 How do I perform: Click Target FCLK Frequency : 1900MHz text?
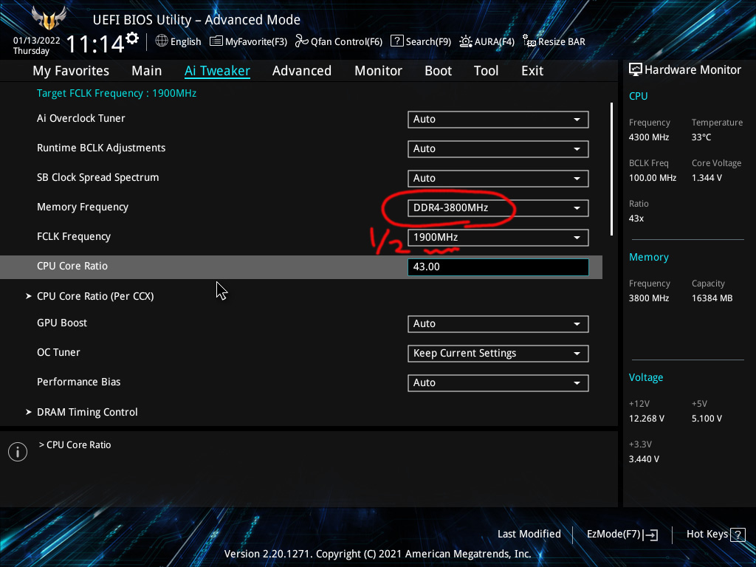117,93
